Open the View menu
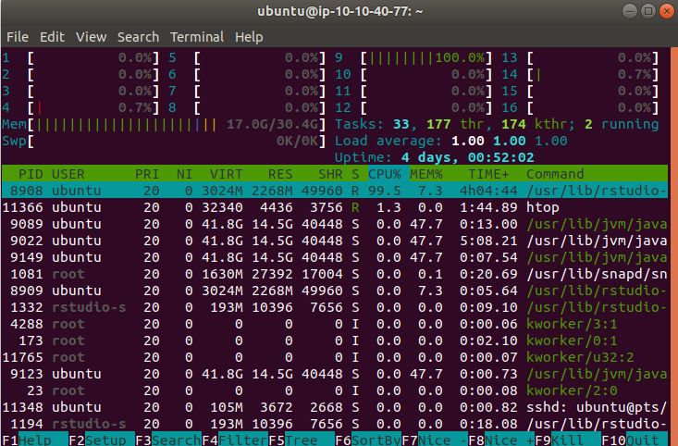 [92, 37]
